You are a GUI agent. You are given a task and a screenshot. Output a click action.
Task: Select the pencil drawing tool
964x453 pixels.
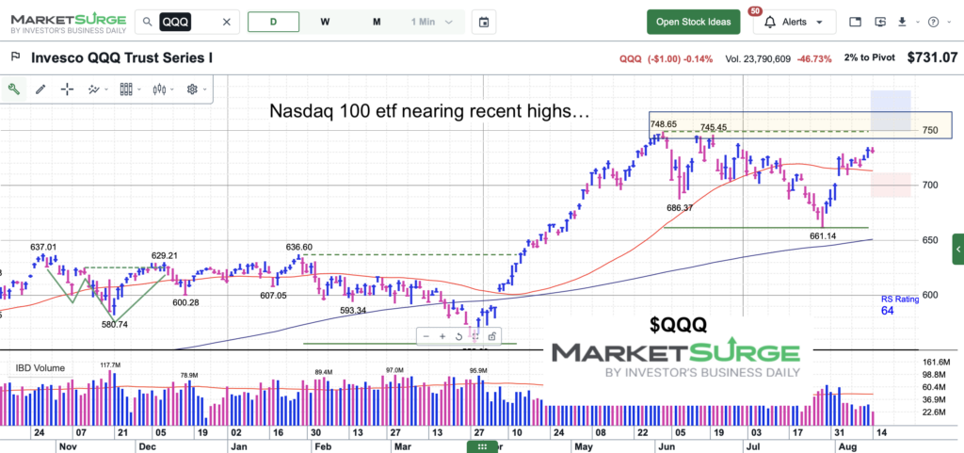click(x=40, y=89)
